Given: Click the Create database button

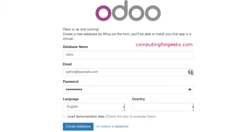Looking at the screenshot, I should (x=78, y=126).
